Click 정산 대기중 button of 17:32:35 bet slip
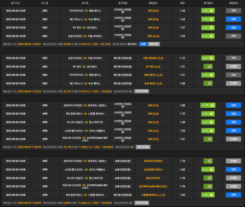245x207 pixels. coord(142,91)
